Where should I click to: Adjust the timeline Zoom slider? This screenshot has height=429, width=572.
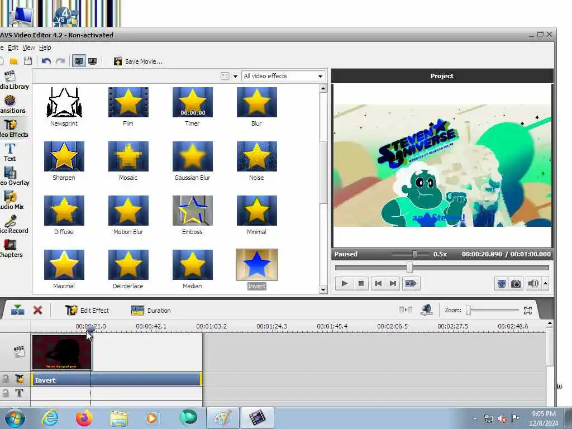pyautogui.click(x=469, y=311)
